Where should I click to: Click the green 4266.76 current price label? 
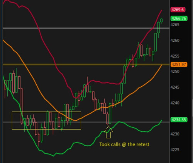[x=179, y=19]
